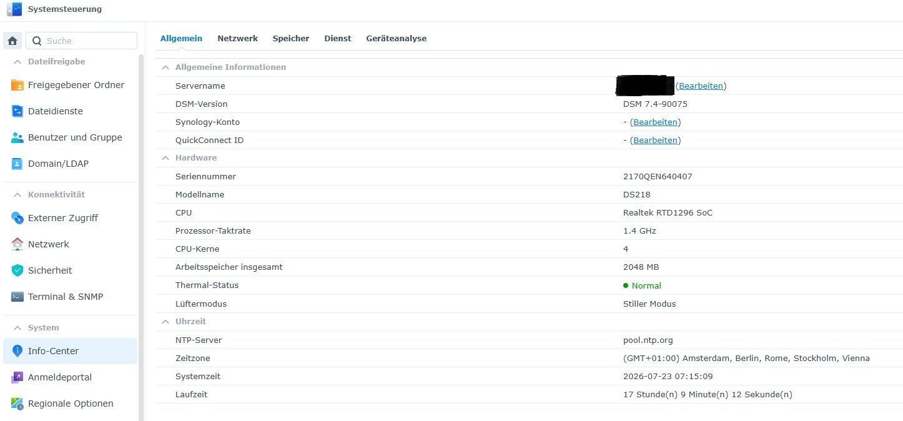Image resolution: width=903 pixels, height=421 pixels.
Task: Select the Stiller Modus fan value
Action: pyautogui.click(x=649, y=304)
